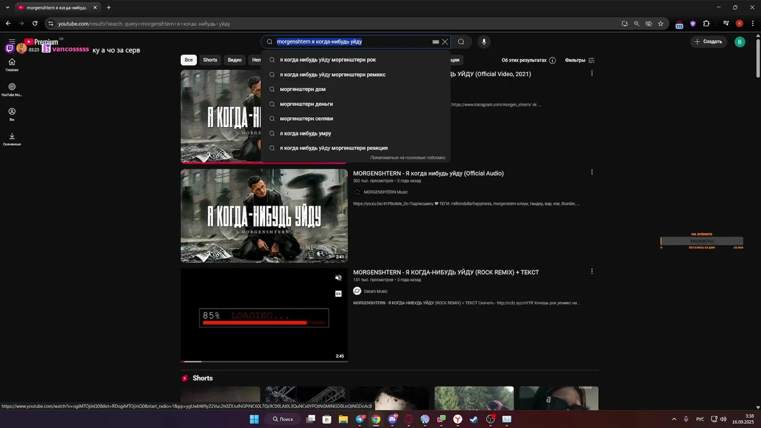The height and width of the screenshot is (428, 761).
Task: Select the Все filter chip
Action: click(188, 60)
